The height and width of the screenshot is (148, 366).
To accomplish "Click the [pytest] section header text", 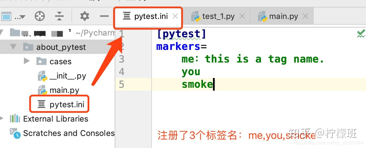I will (x=182, y=34).
